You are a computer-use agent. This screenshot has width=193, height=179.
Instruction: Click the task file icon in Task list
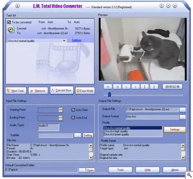click(x=11, y=30)
